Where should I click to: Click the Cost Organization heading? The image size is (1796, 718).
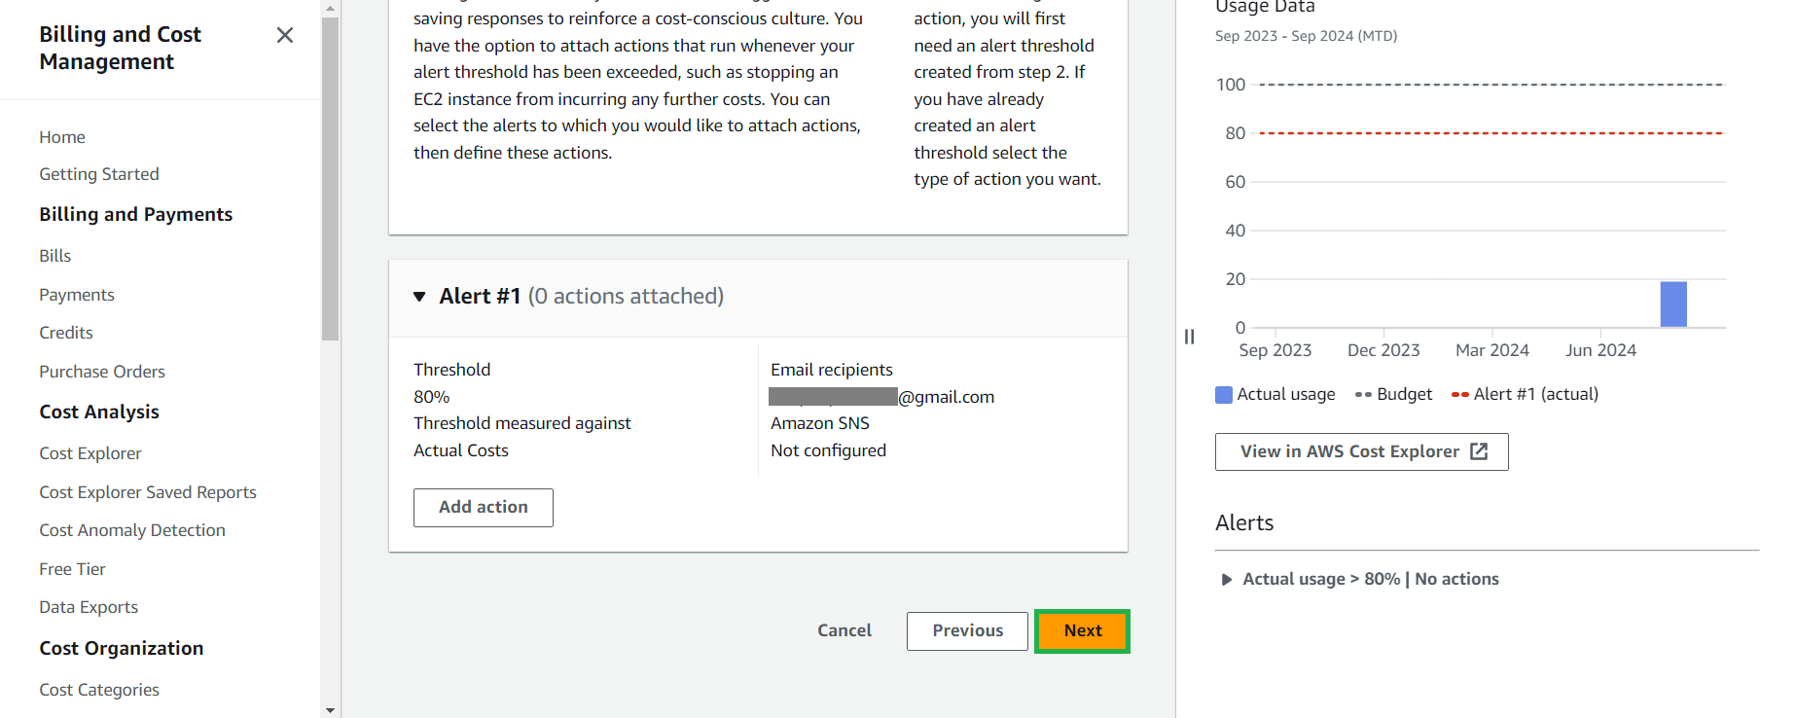[122, 649]
